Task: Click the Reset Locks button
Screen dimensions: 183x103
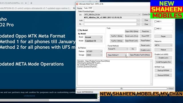Action: click(146, 45)
